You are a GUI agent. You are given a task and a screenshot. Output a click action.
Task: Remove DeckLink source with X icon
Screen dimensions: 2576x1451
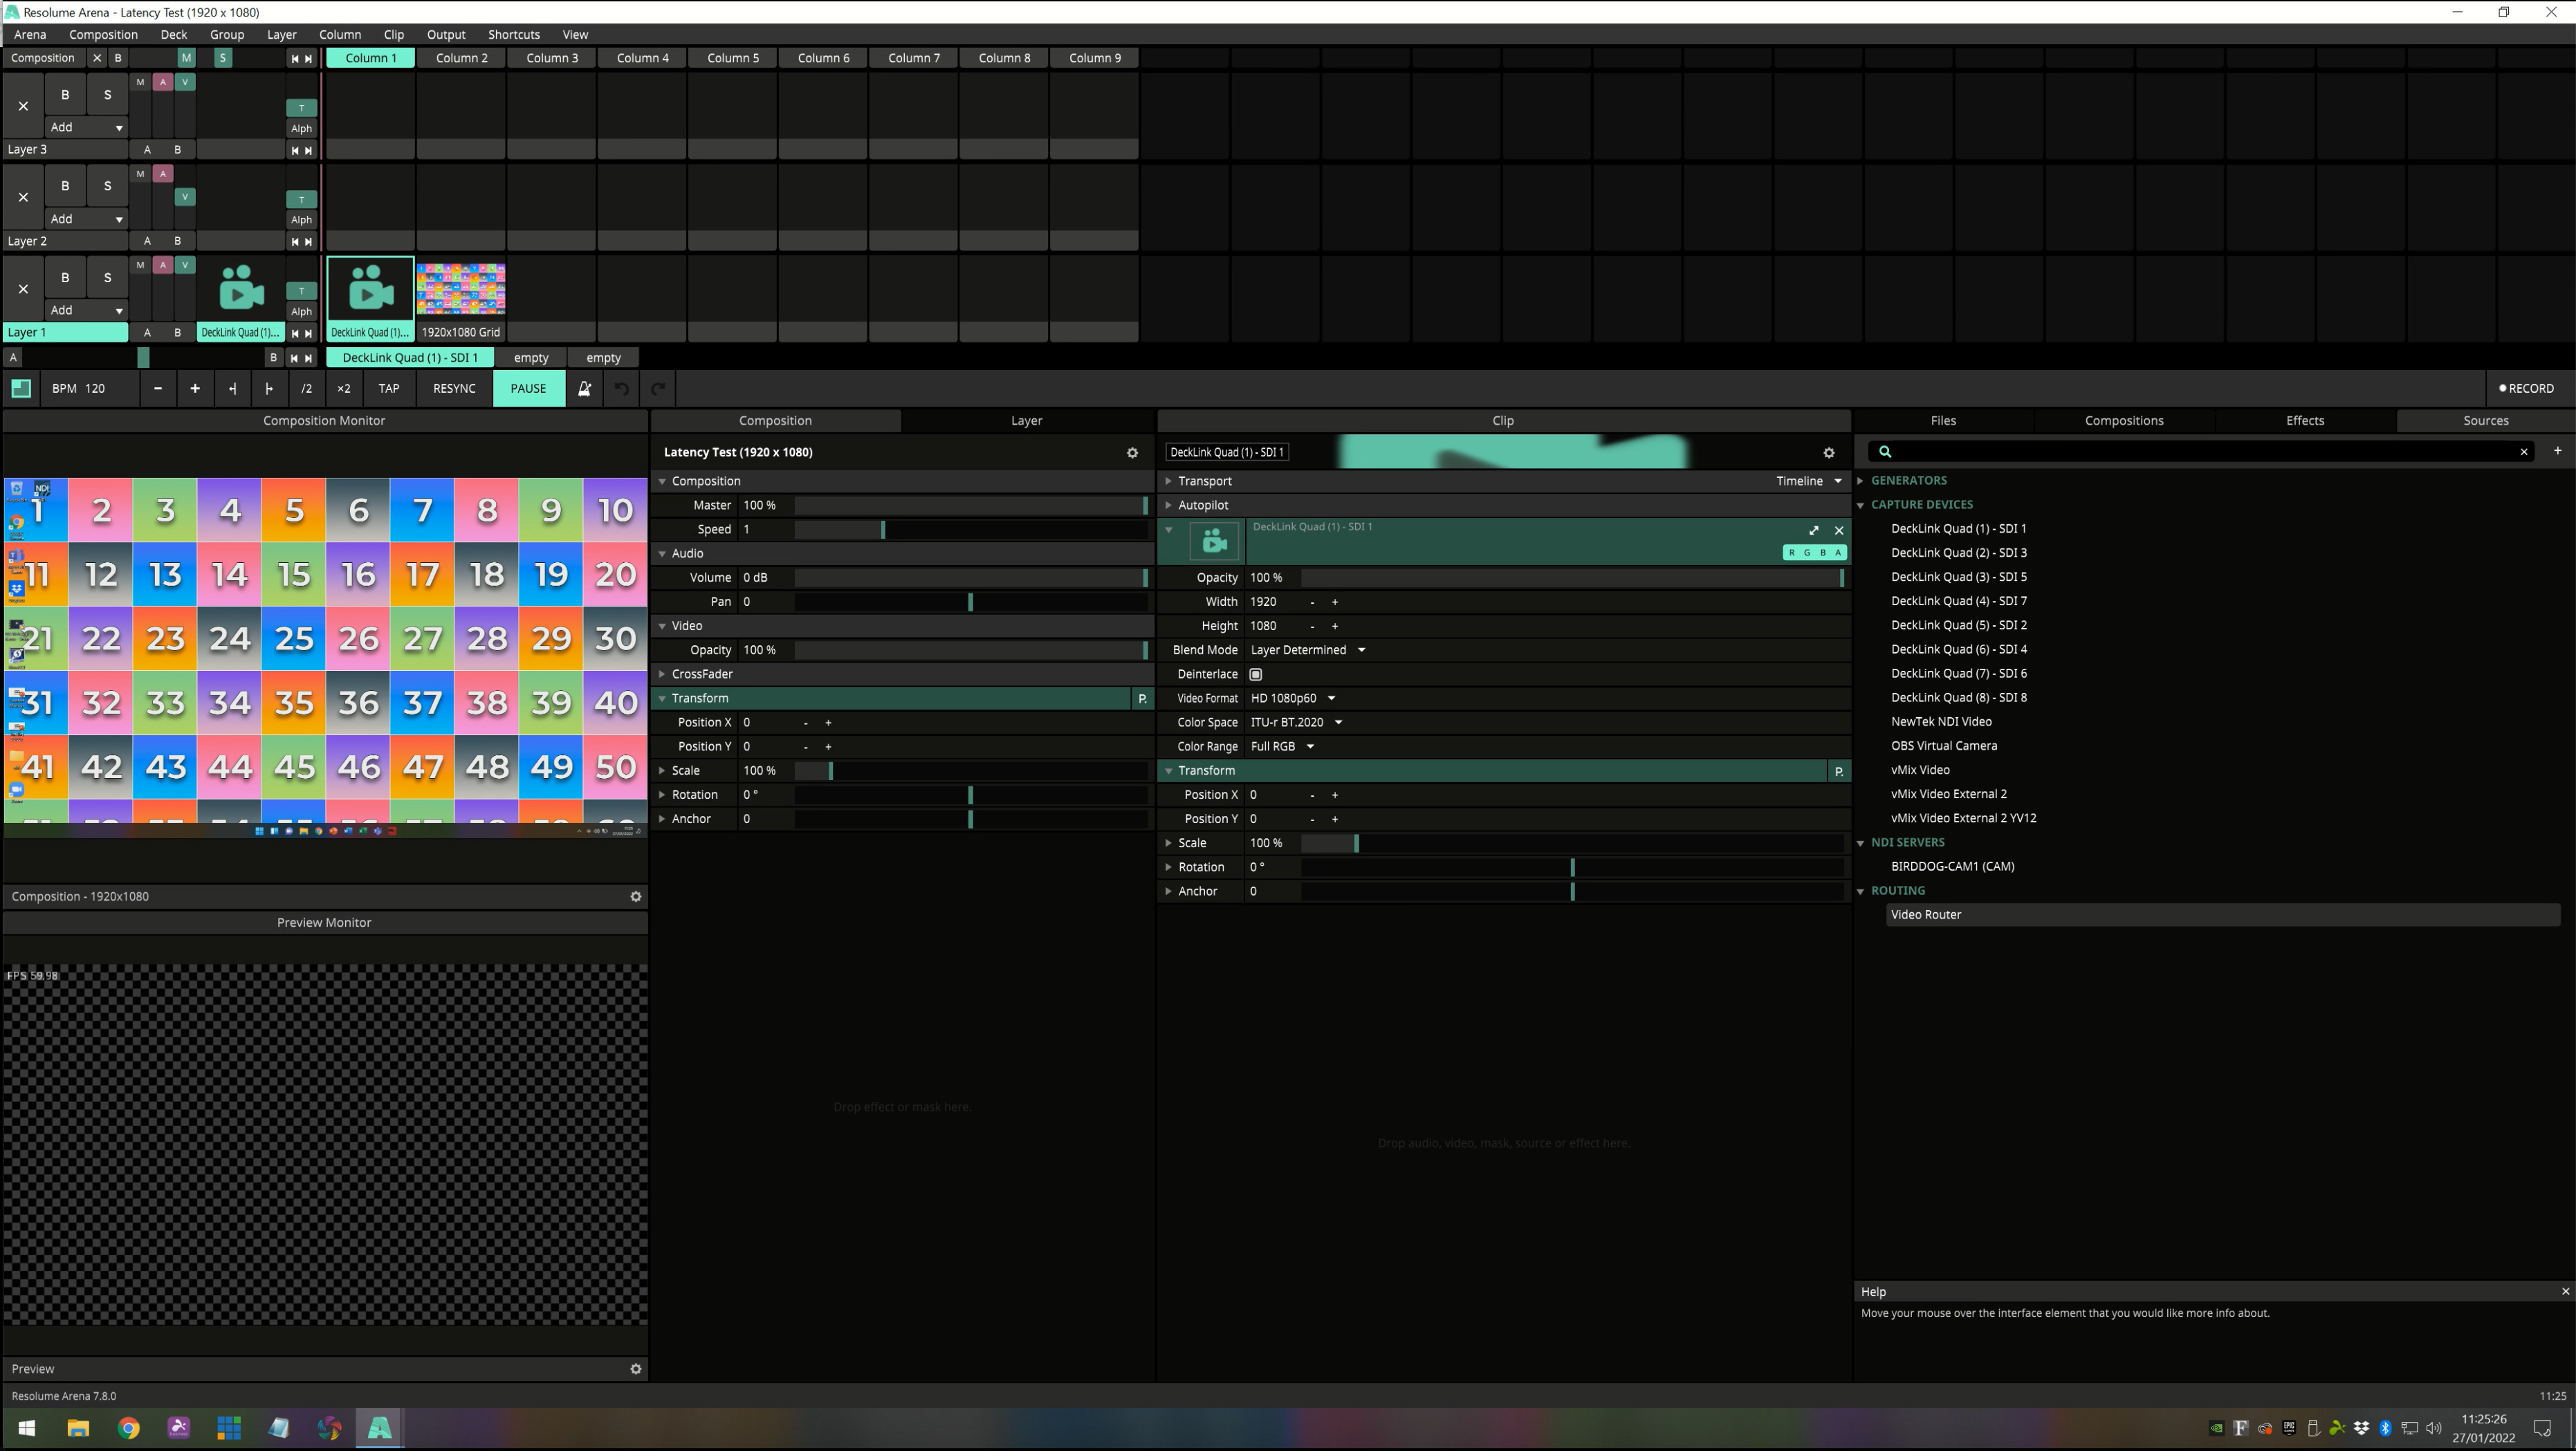click(x=1838, y=531)
